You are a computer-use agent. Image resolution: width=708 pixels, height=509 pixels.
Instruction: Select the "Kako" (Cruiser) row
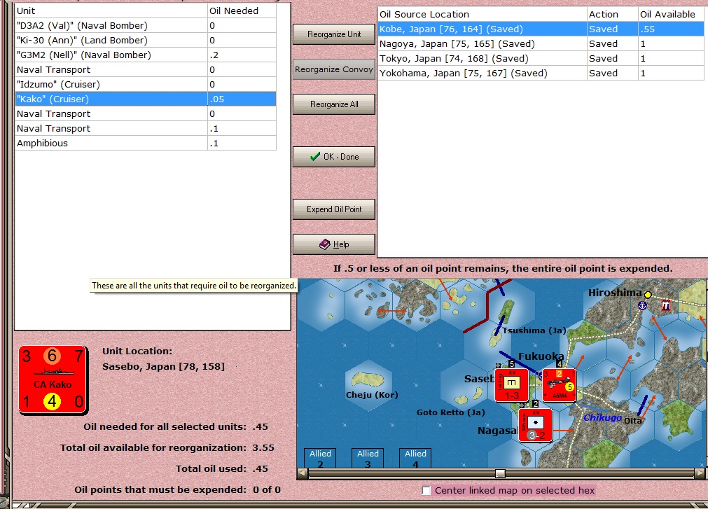[146, 99]
